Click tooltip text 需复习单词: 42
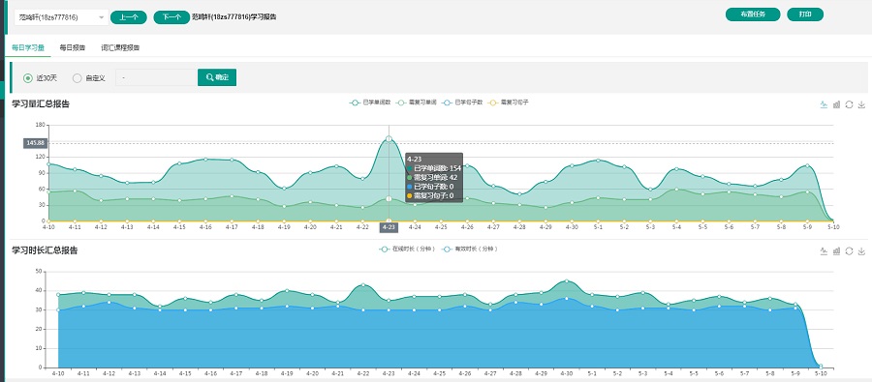872x382 pixels. coord(435,178)
